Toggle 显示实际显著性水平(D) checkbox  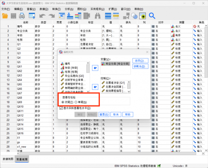coord(61,108)
